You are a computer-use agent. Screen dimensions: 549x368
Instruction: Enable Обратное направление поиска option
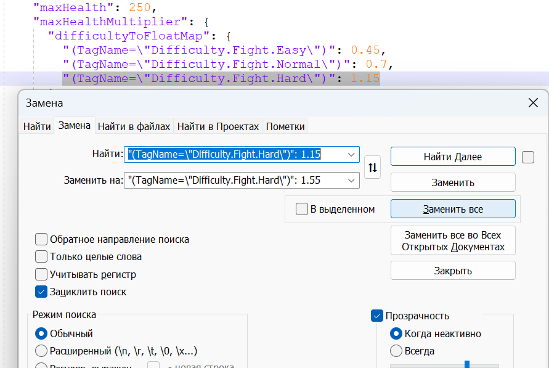coord(41,239)
